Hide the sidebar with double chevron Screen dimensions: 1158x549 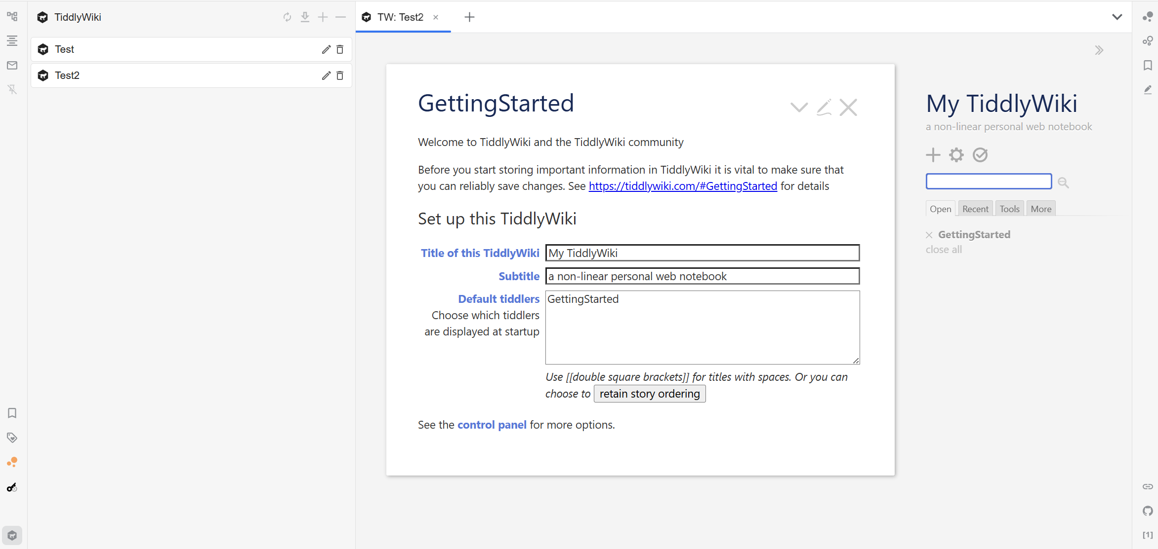pos(1099,50)
